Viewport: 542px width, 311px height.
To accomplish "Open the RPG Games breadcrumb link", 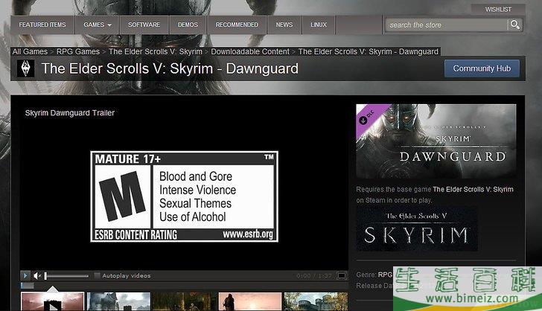I will coord(77,51).
